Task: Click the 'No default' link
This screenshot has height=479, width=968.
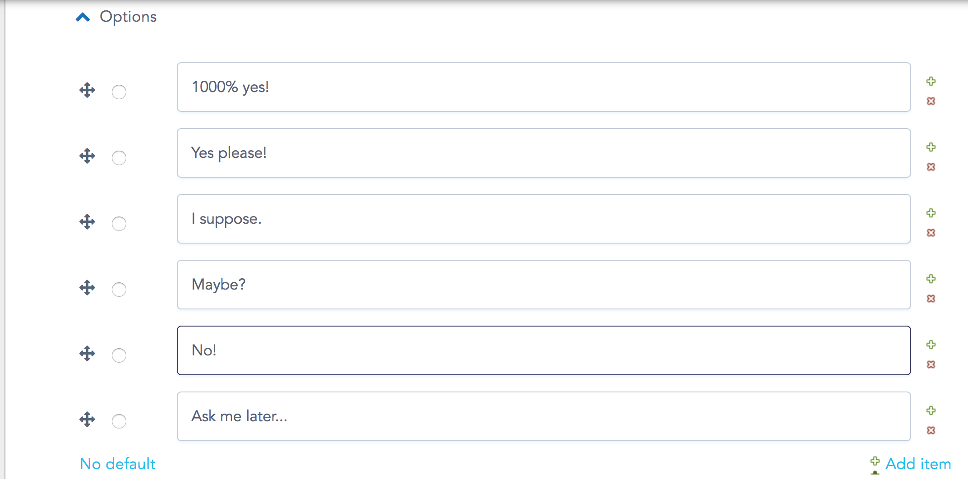Action: (117, 464)
